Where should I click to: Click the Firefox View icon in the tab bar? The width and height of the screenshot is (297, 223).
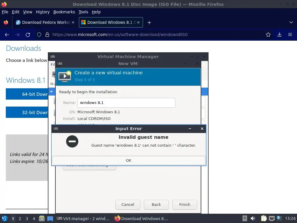pyautogui.click(x=6, y=22)
